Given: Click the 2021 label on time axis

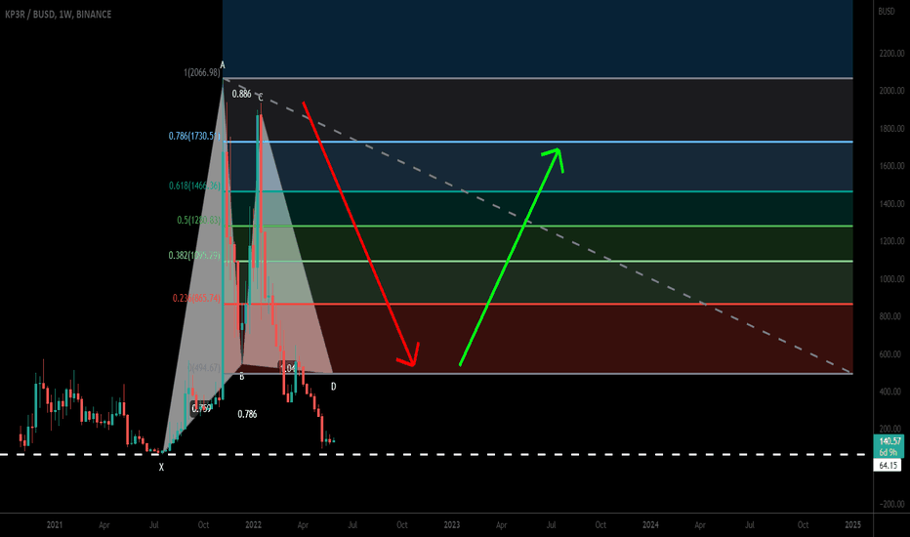Looking at the screenshot, I should click(54, 525).
